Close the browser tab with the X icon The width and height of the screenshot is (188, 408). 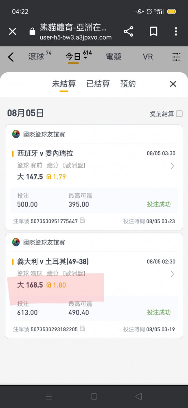tap(13, 31)
